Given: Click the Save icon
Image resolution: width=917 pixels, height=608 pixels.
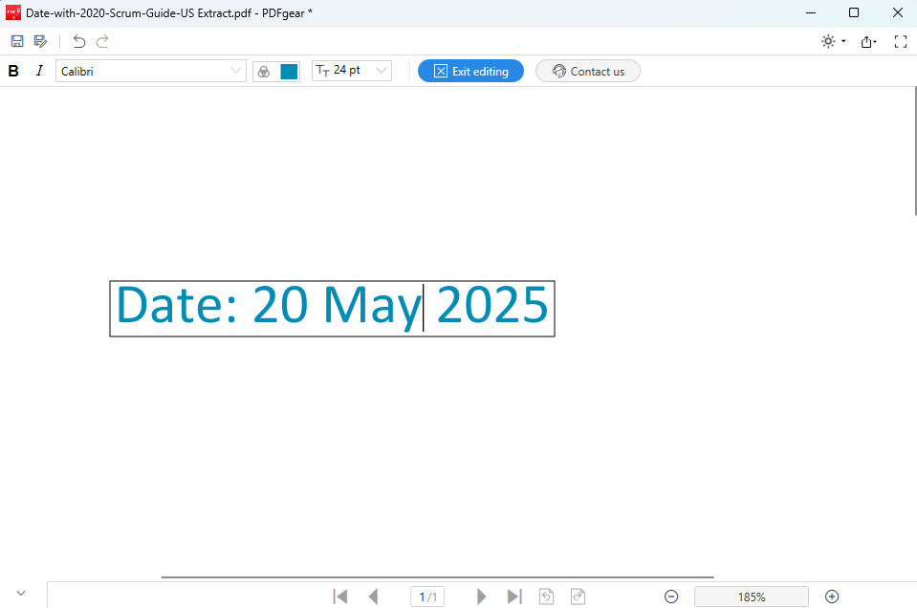Looking at the screenshot, I should [17, 41].
